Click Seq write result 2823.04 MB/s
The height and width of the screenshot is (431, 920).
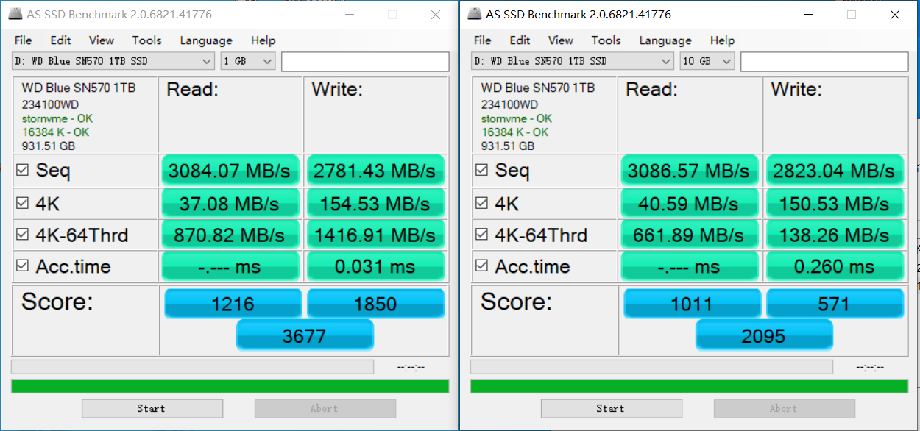(835, 171)
